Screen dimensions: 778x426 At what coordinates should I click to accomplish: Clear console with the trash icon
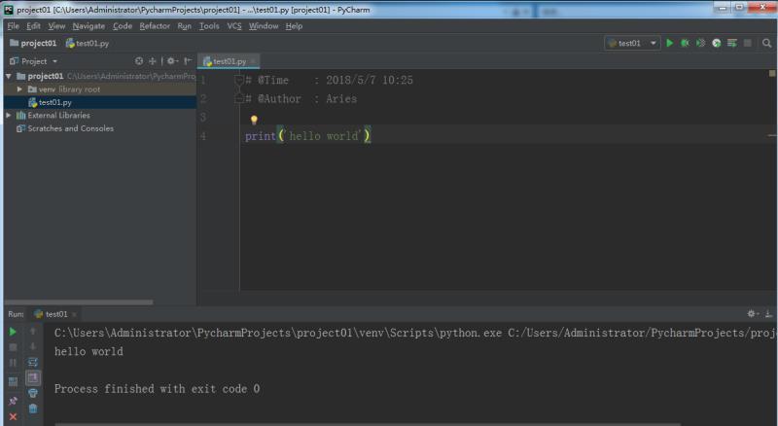click(33, 409)
